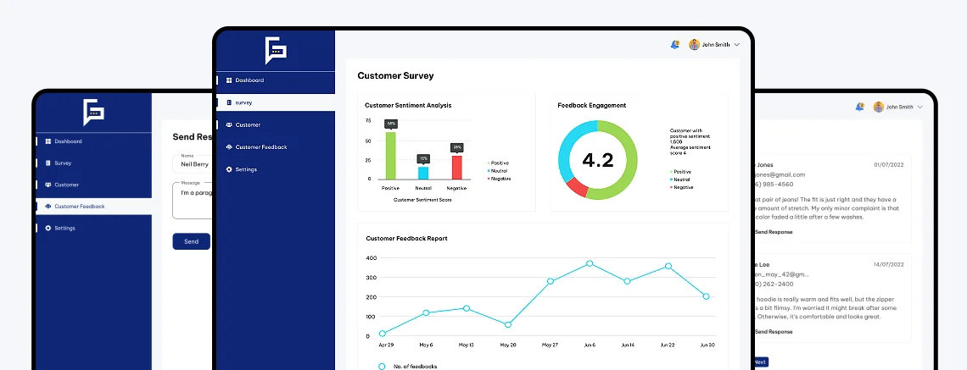The width and height of the screenshot is (967, 370).
Task: Click Survey document icon in left window
Action: (x=48, y=163)
